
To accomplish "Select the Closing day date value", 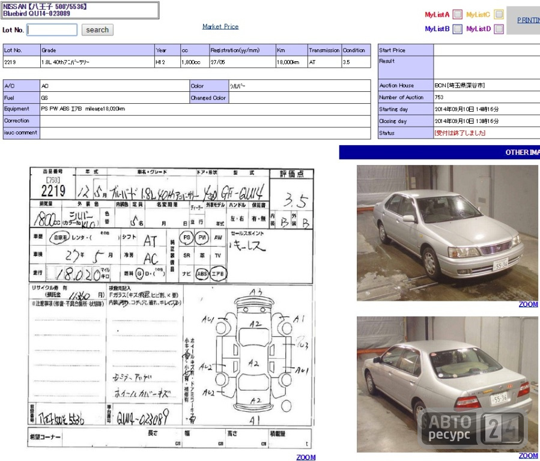I will (466, 121).
